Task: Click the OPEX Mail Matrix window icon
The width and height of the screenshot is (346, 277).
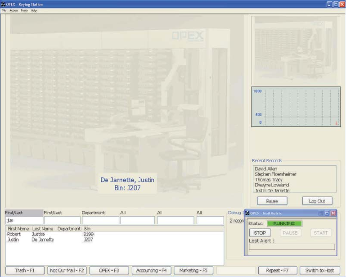Action: click(x=247, y=213)
